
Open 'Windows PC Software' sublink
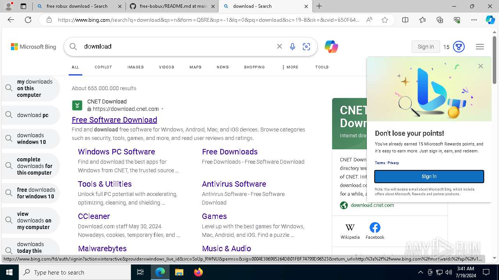pos(117,152)
